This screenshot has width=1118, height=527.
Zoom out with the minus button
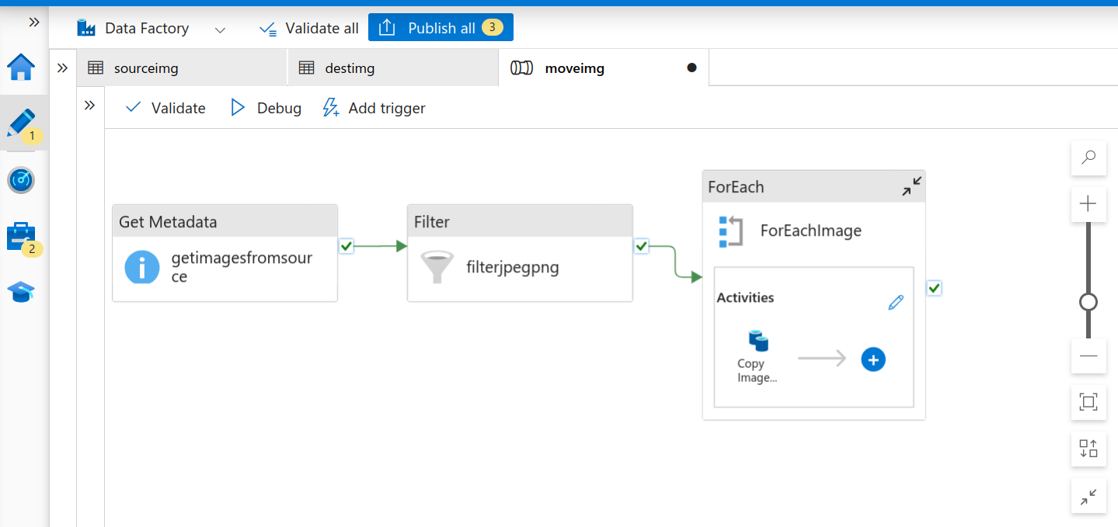pos(1088,356)
